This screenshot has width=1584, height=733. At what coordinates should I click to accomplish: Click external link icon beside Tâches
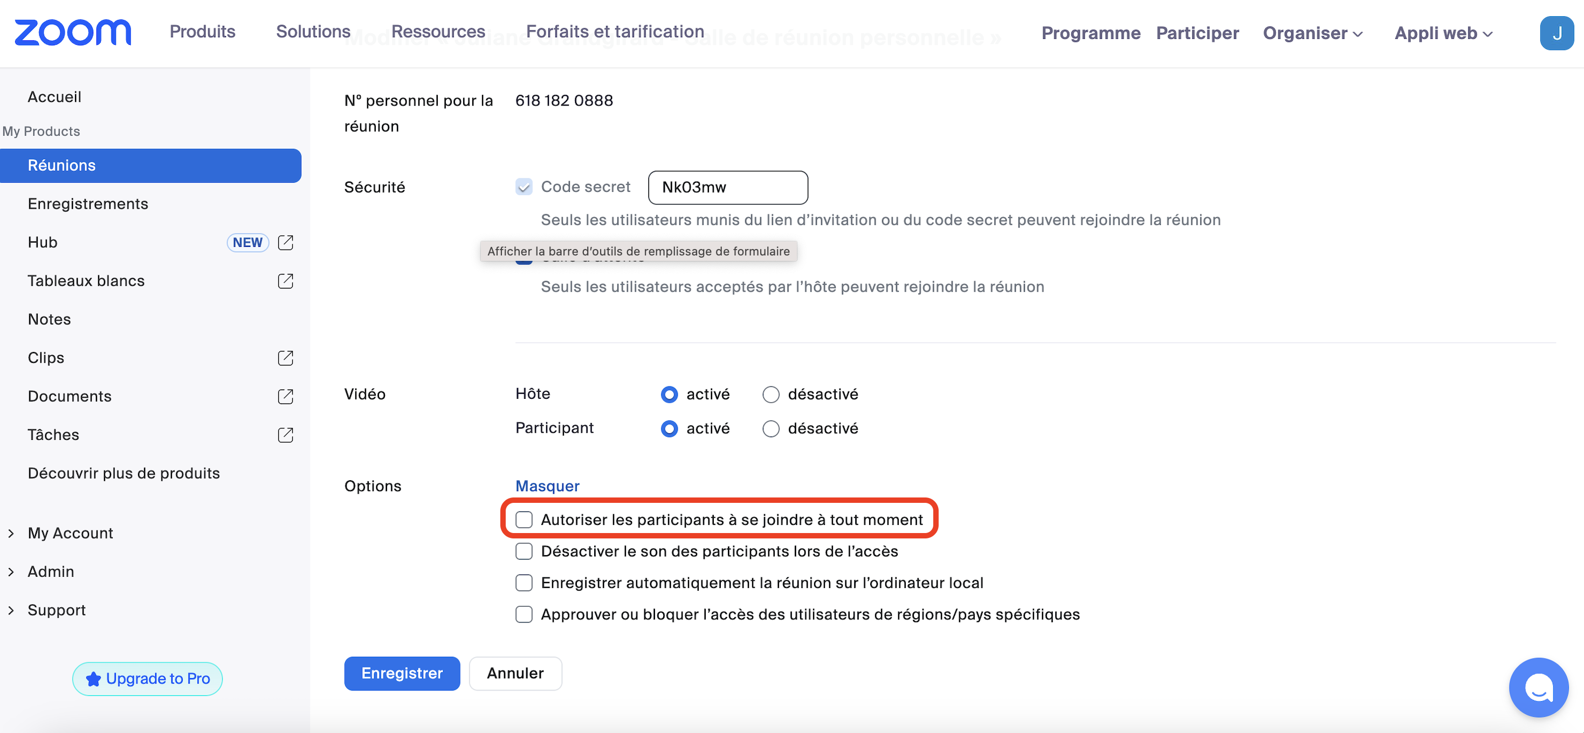tap(285, 435)
